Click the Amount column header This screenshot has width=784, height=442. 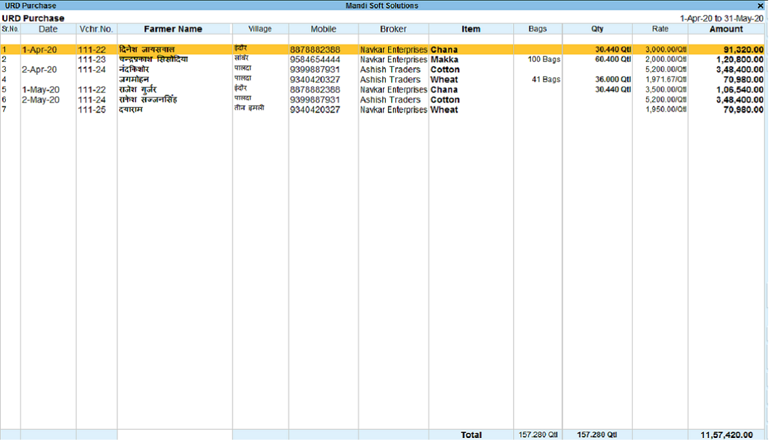point(726,29)
